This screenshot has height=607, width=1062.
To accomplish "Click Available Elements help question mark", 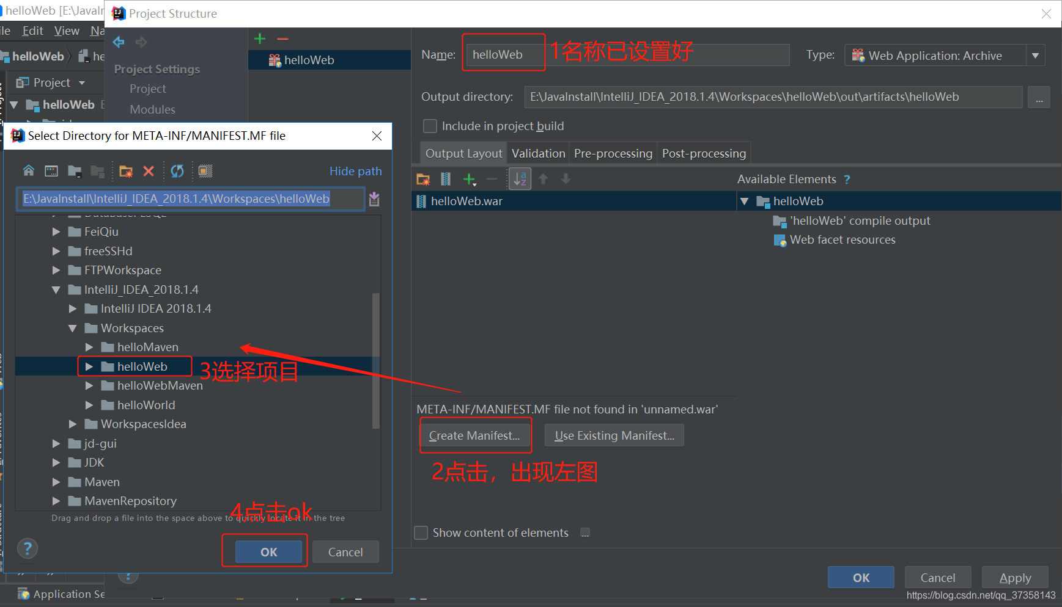I will [847, 180].
